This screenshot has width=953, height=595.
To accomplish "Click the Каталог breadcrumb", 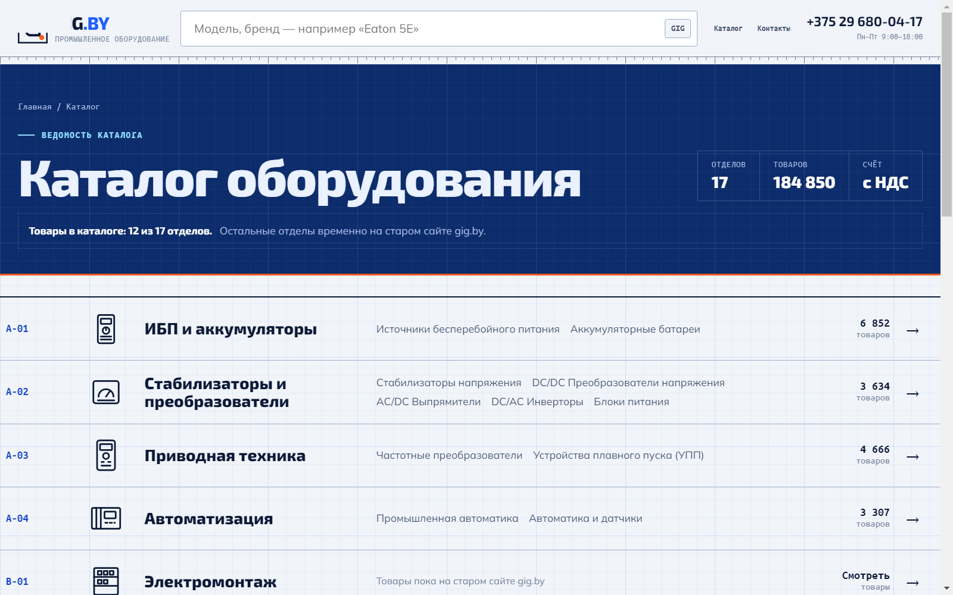I will click(x=83, y=107).
